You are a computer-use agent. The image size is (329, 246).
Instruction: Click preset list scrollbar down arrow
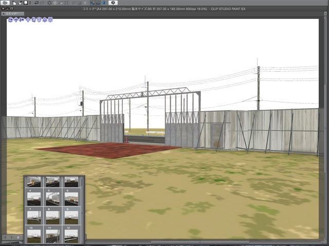pos(82,242)
